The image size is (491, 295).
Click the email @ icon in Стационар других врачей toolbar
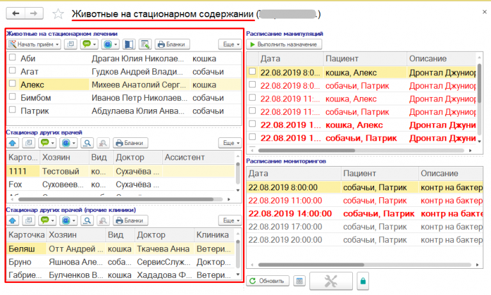click(x=66, y=143)
